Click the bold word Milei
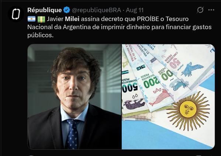Viewport: 221px width, 156px height. pos(72,19)
